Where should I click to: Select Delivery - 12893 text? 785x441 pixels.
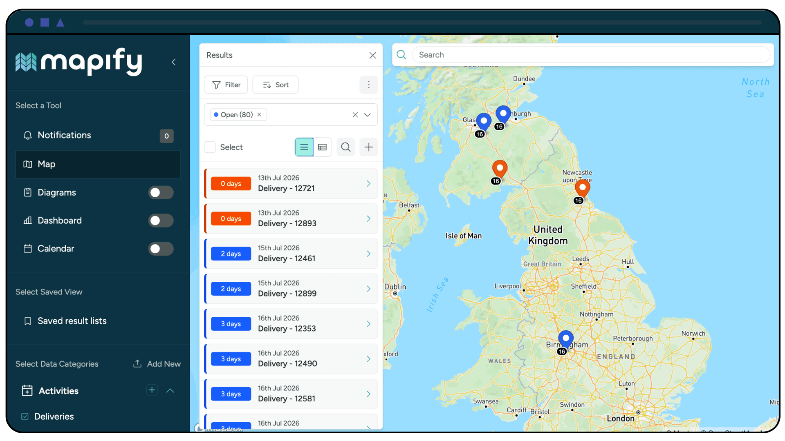[287, 223]
